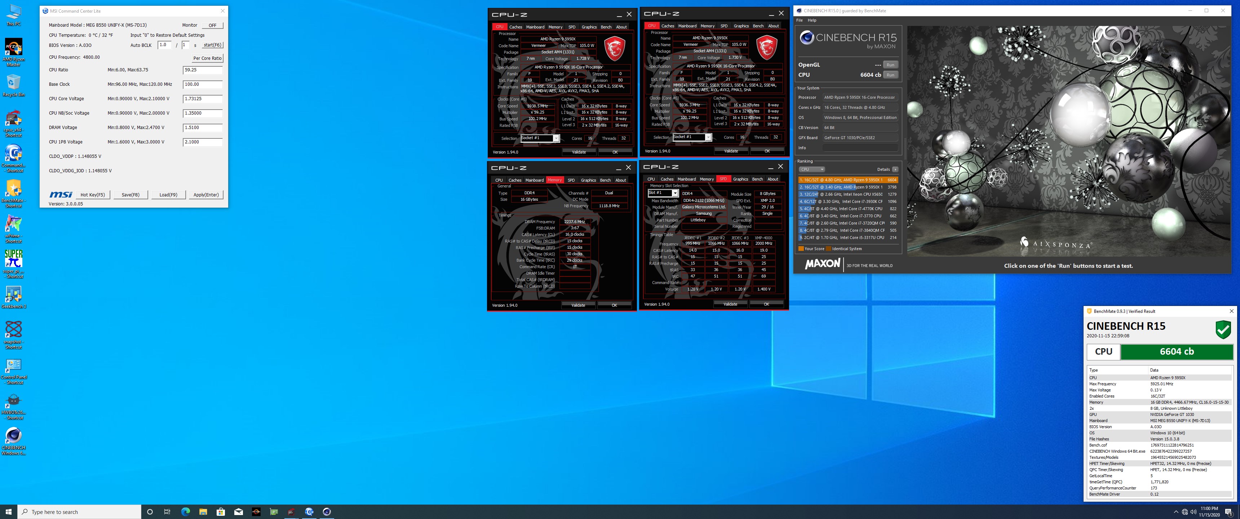Image resolution: width=1240 pixels, height=519 pixels.
Task: Switch to Mainboard tab in CPU-Z SPD window
Action: (686, 179)
